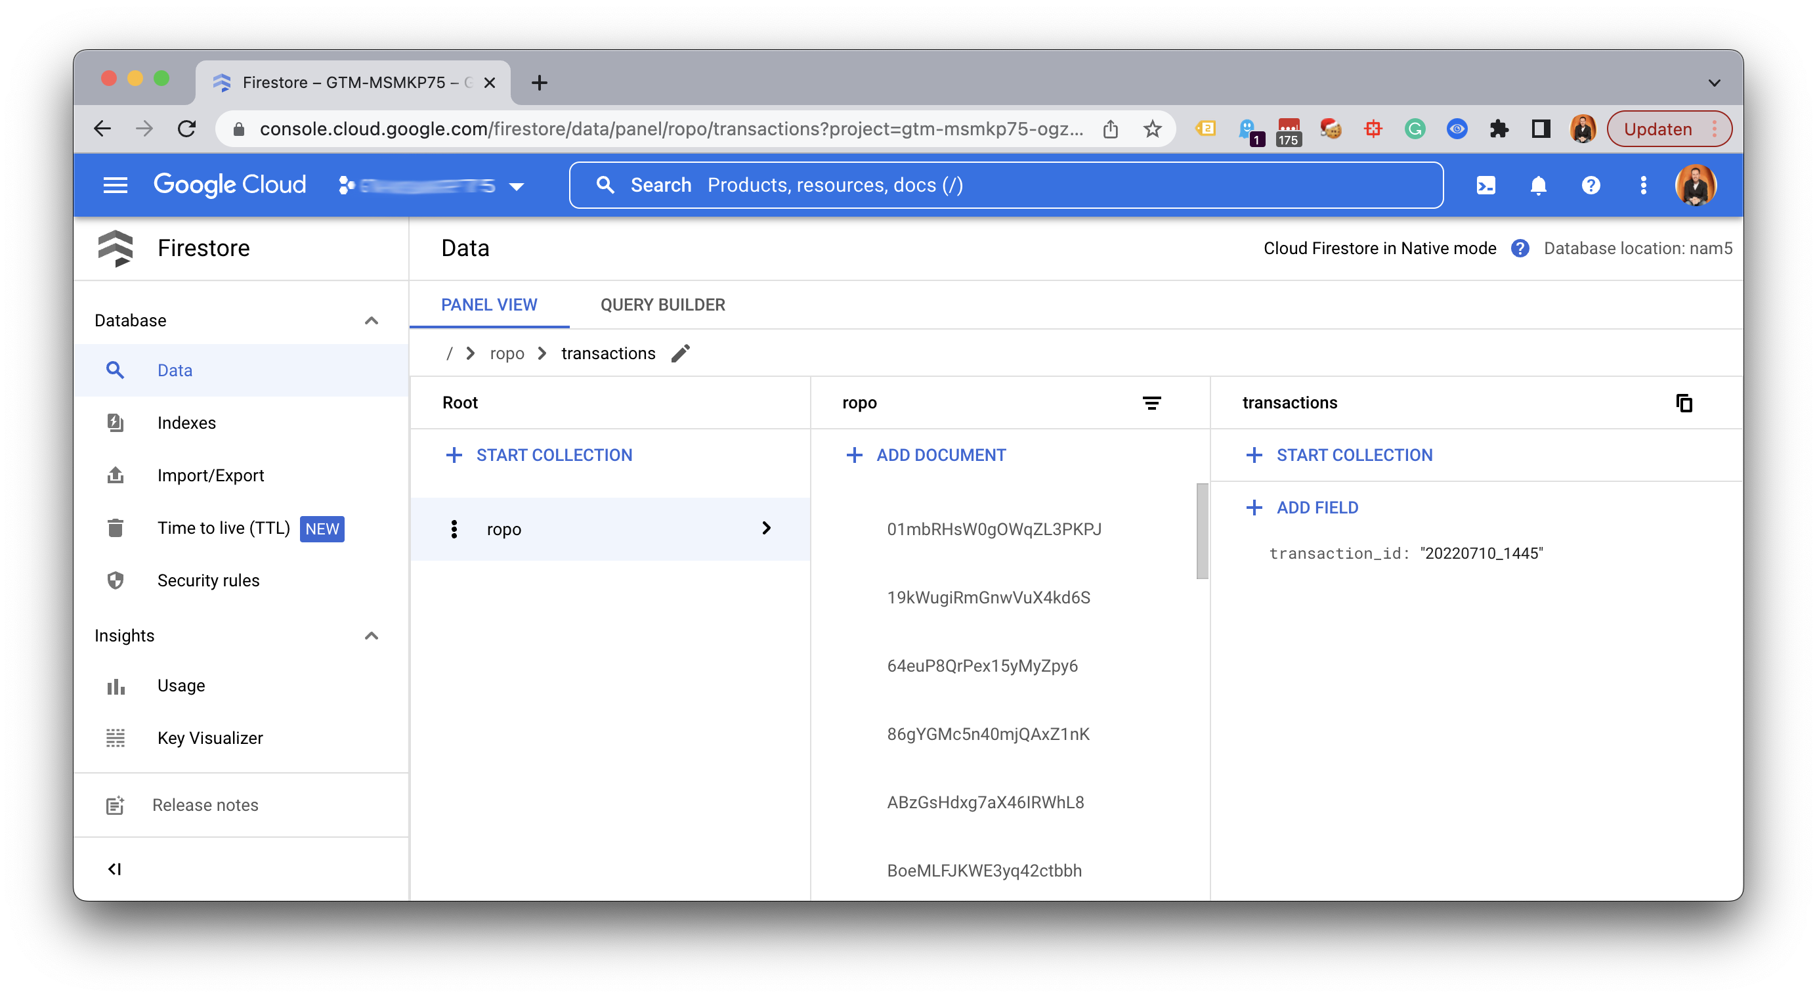Screen dimensions: 1817x998
Task: Open Google account avatar in Cloud header
Action: click(1695, 186)
